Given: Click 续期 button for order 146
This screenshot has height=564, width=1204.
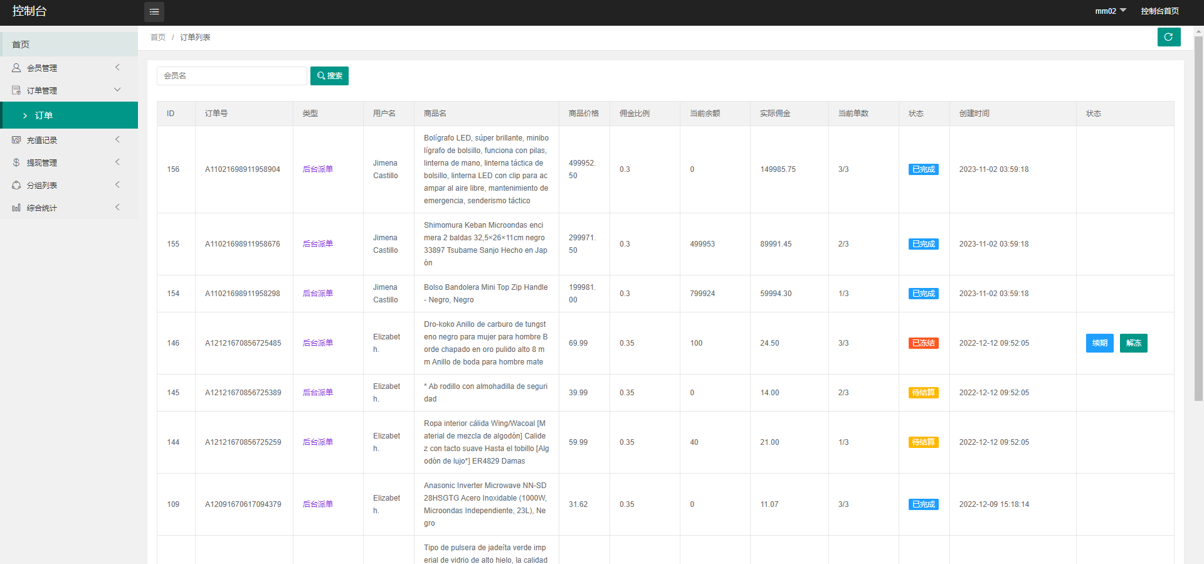Looking at the screenshot, I should (1100, 343).
